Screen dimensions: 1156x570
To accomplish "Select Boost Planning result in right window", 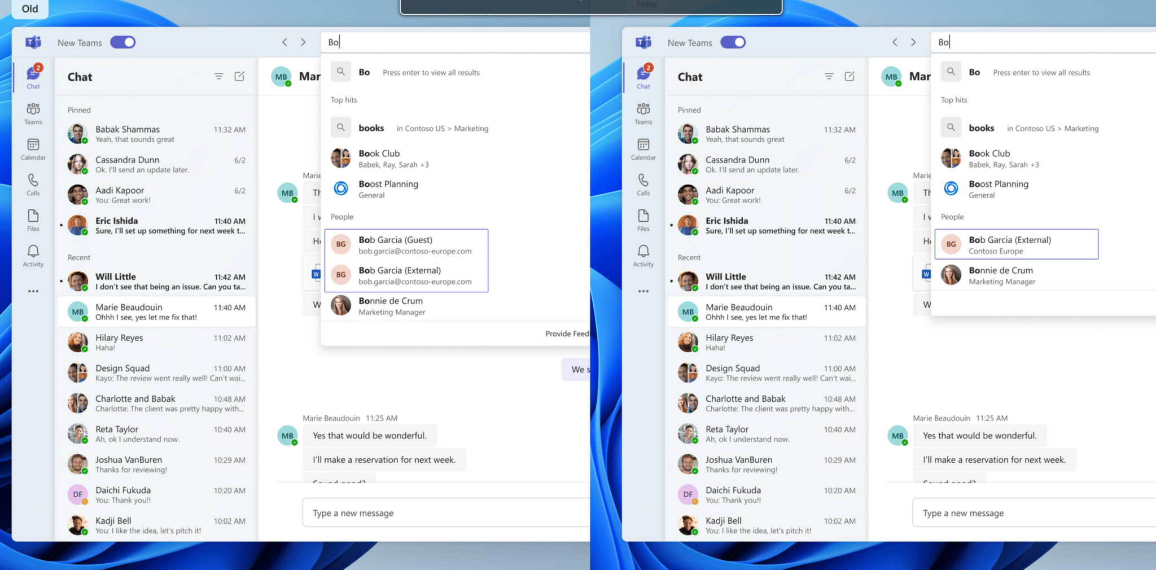I will (x=1044, y=189).
